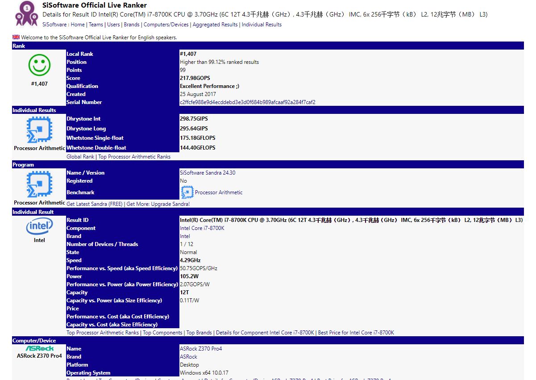Open Top Processor Arithmetic Ranks beside Global Rank
Viewport: 536px width, 380px height.
134,157
